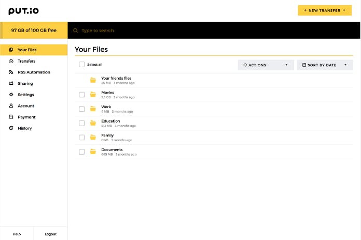
Task: Click the Work folder icon
Action: click(x=93, y=109)
